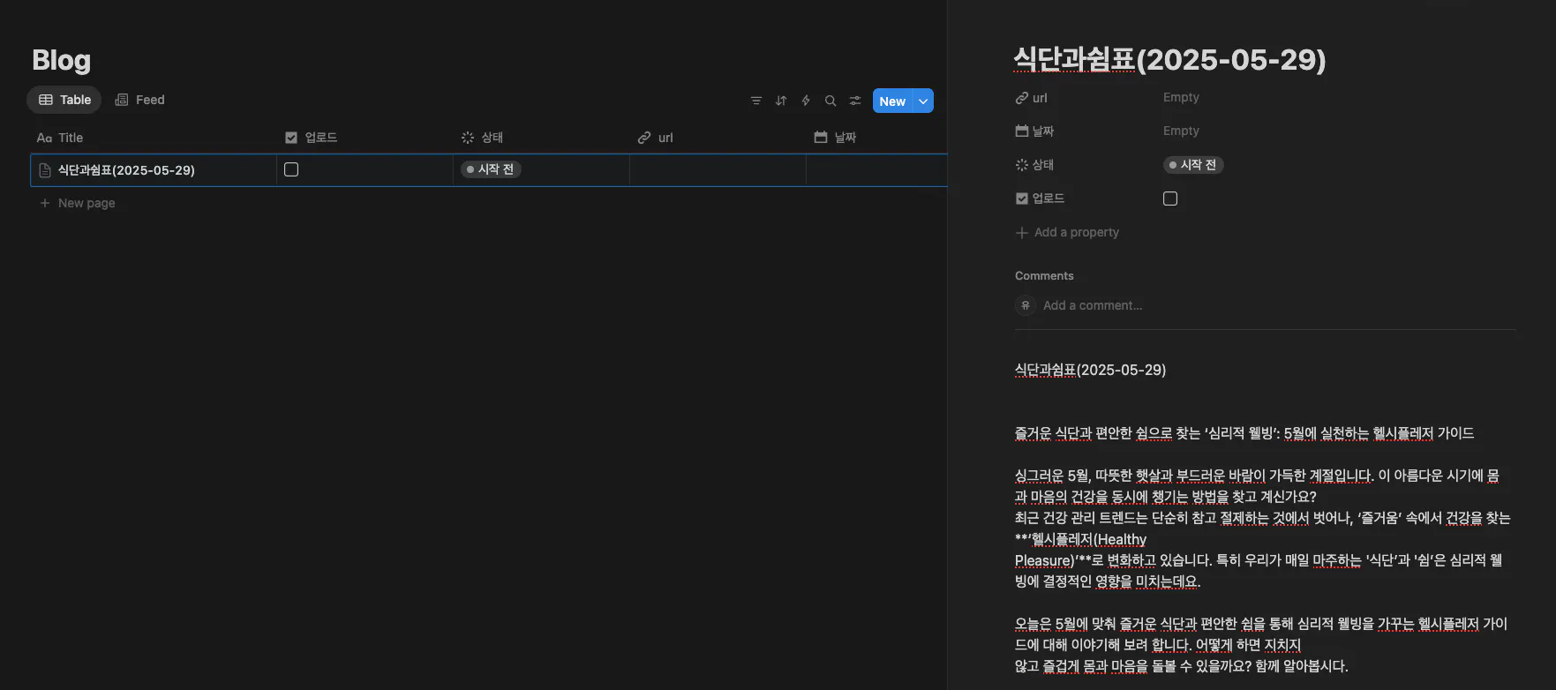
Task: Open the url column header in table
Action: click(655, 138)
